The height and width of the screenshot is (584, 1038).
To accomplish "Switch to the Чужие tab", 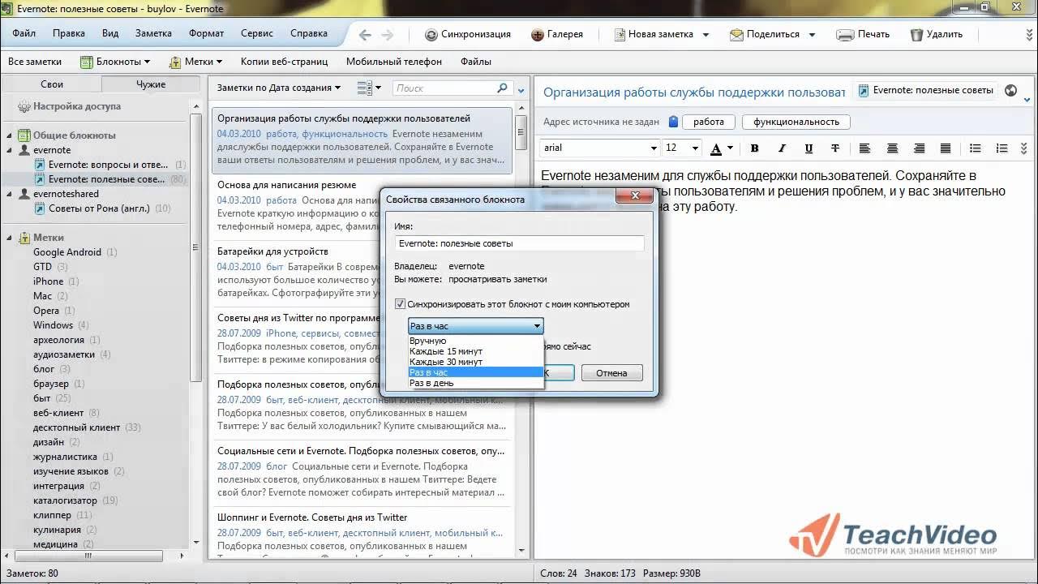I will tap(151, 84).
